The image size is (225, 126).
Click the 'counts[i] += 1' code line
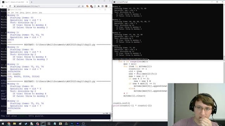point(138,69)
